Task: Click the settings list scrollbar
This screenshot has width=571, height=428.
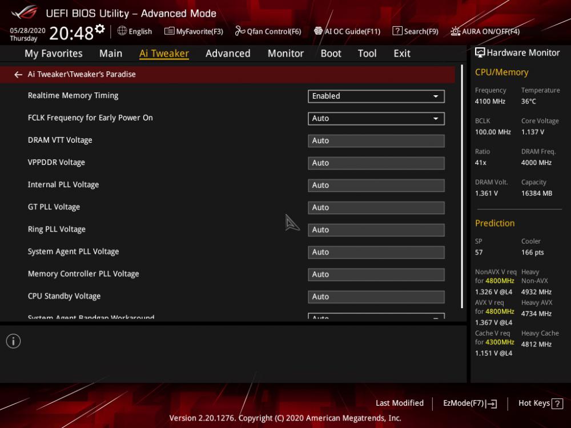Action: pyautogui.click(x=462, y=187)
